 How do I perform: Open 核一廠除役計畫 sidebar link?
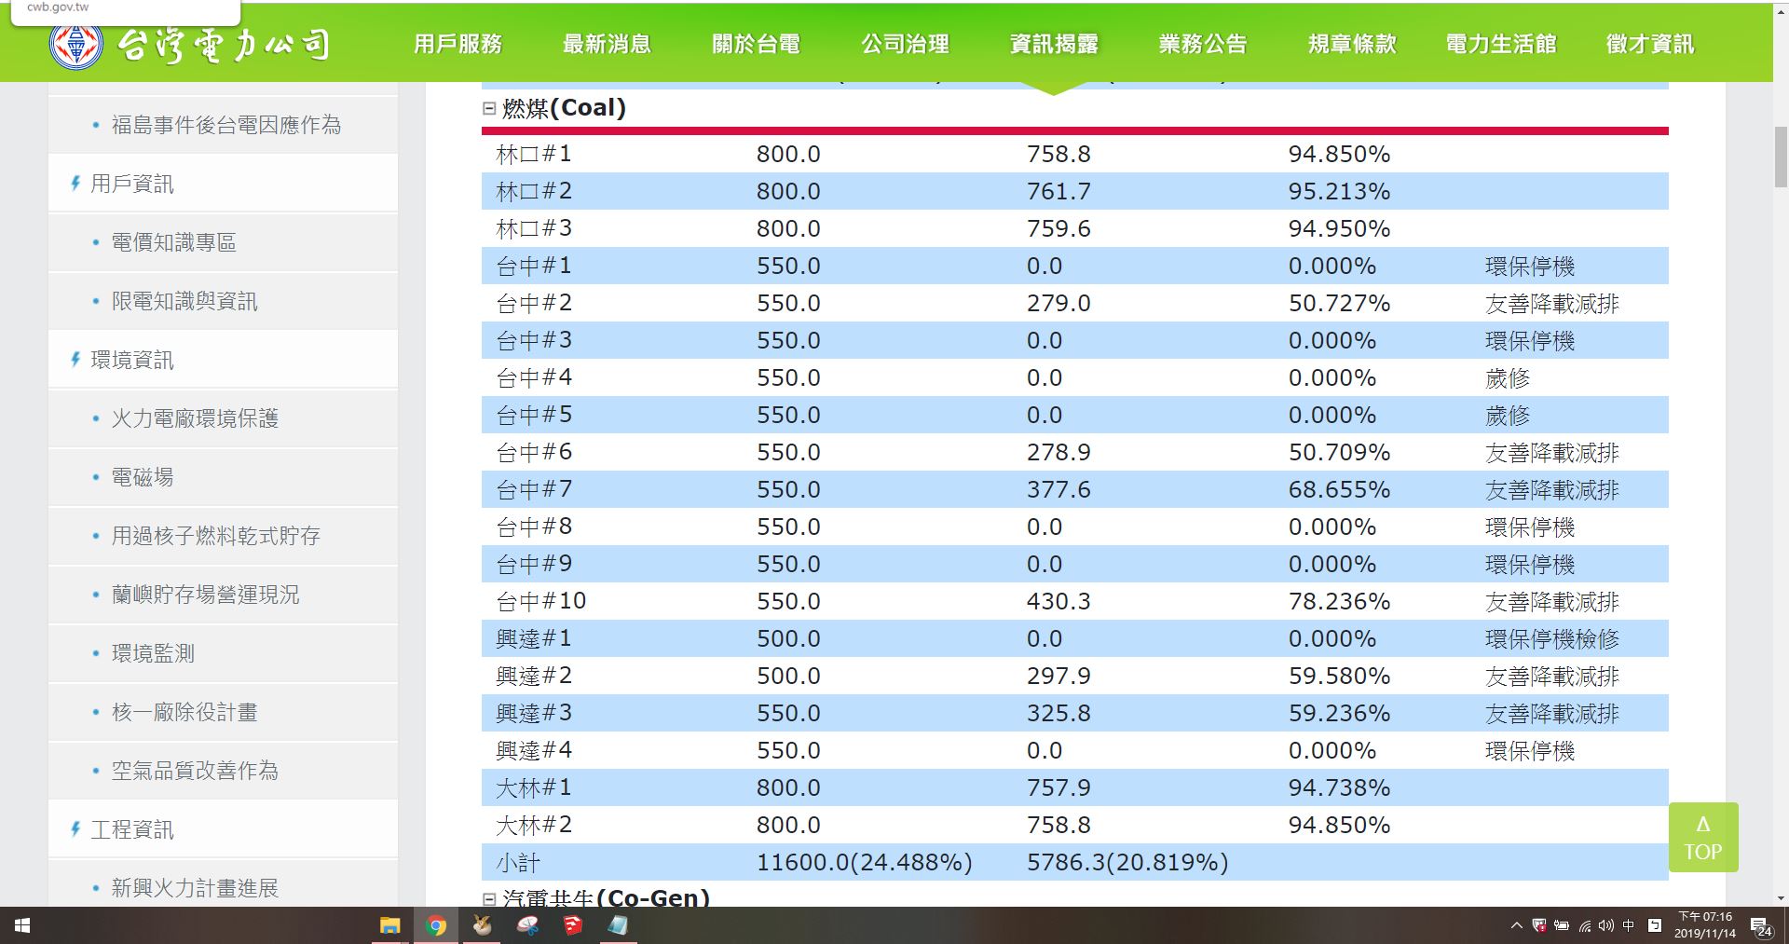click(x=184, y=712)
